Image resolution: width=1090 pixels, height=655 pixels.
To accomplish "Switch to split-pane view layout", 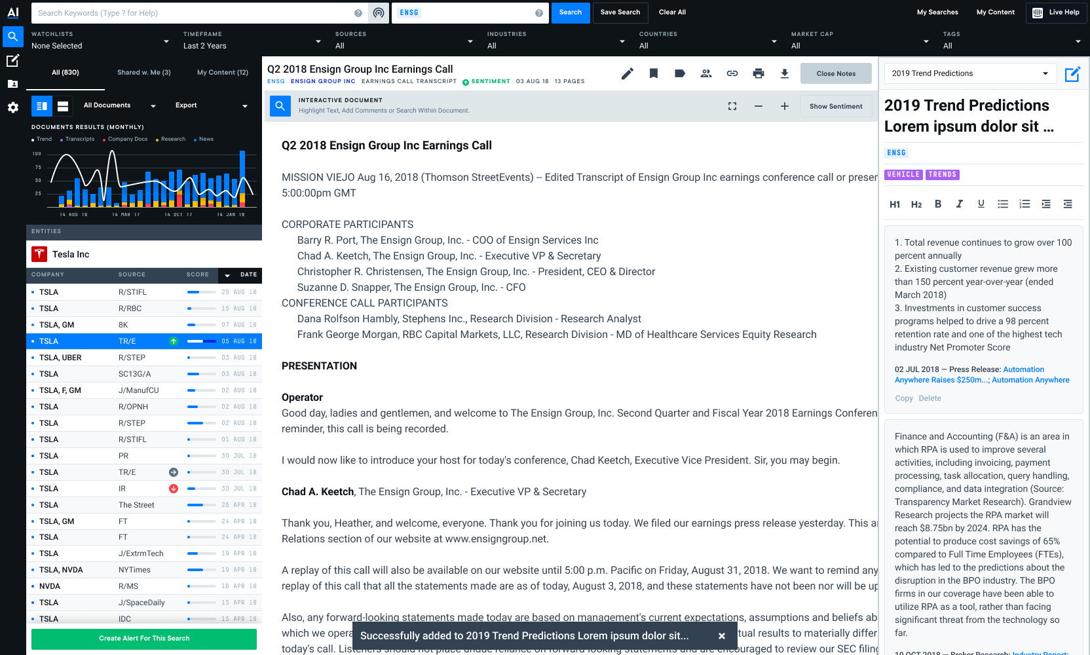I will (42, 105).
